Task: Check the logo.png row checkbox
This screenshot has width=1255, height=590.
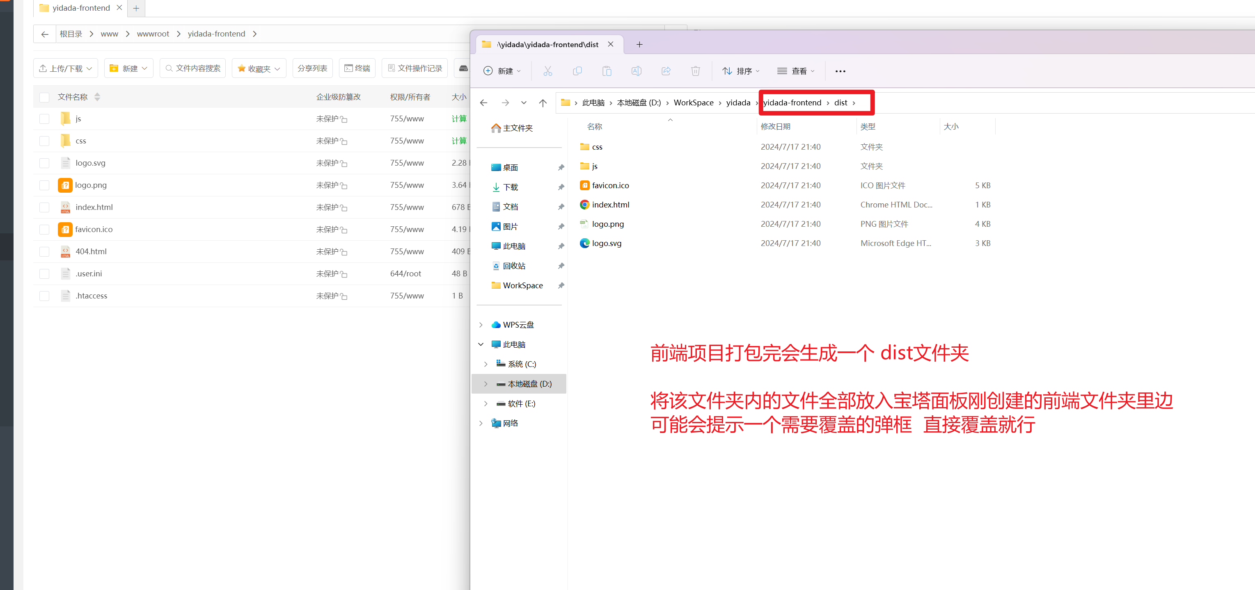Action: [44, 185]
